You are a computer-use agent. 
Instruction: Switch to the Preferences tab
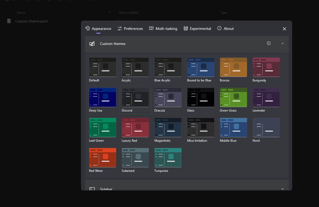point(130,28)
